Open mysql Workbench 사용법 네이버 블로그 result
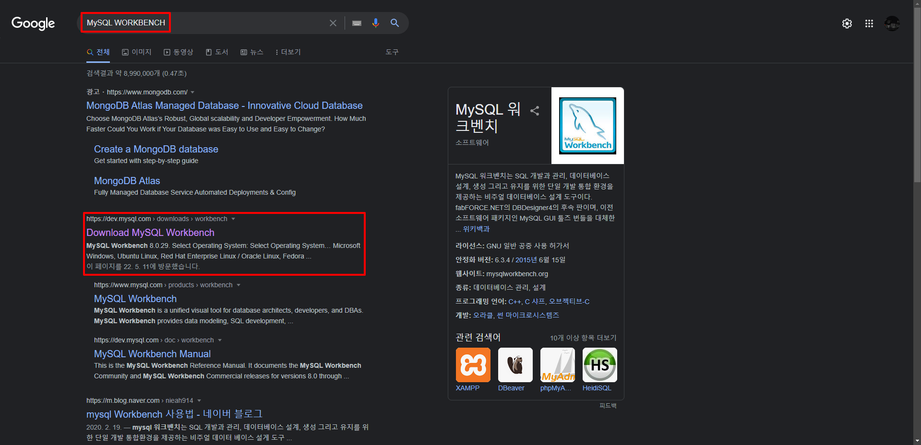The height and width of the screenshot is (445, 921). (174, 414)
